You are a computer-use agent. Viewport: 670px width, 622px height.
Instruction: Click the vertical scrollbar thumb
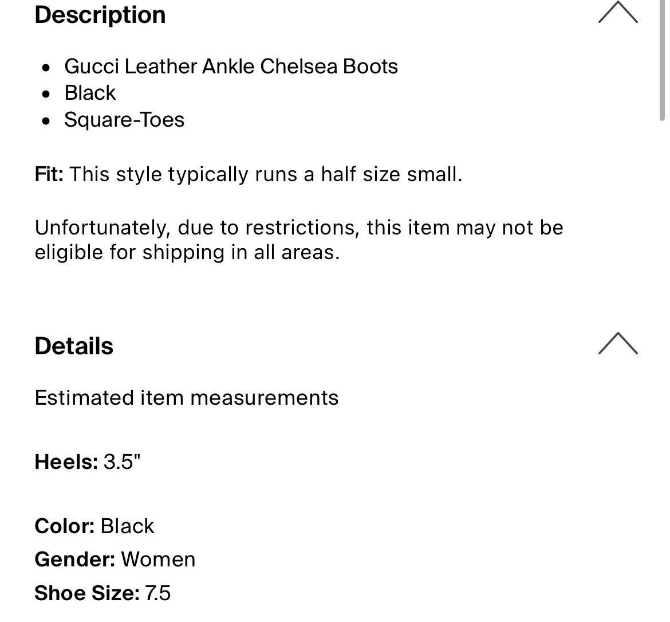pos(663,61)
